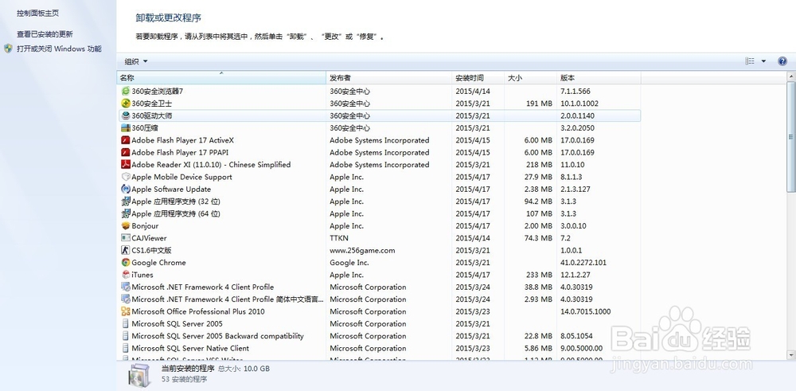Select the iTunes name text
The image size is (796, 391).
(x=142, y=275)
